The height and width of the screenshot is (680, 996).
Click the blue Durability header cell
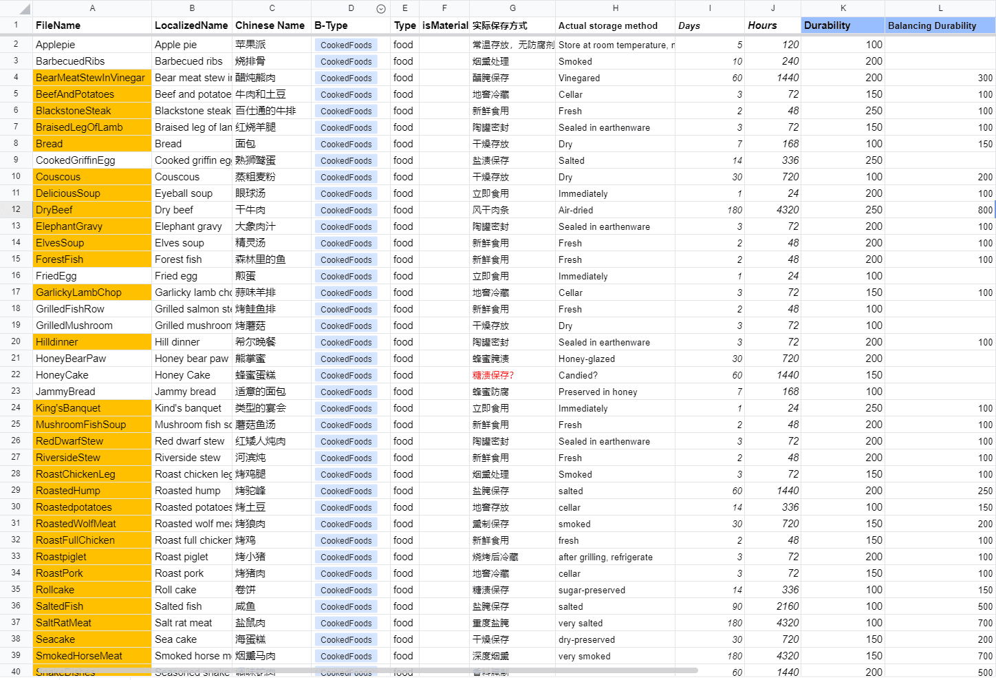[843, 25]
